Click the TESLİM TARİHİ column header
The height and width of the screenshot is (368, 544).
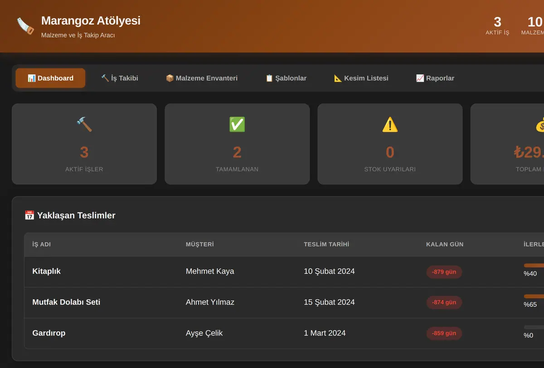[326, 244]
